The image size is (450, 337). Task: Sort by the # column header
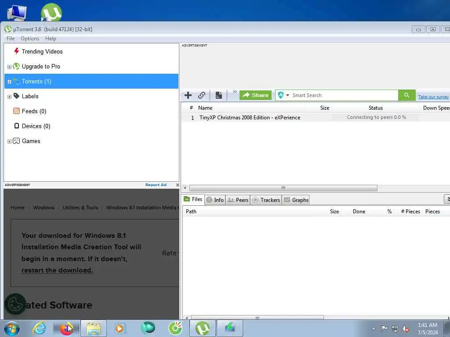coord(191,108)
